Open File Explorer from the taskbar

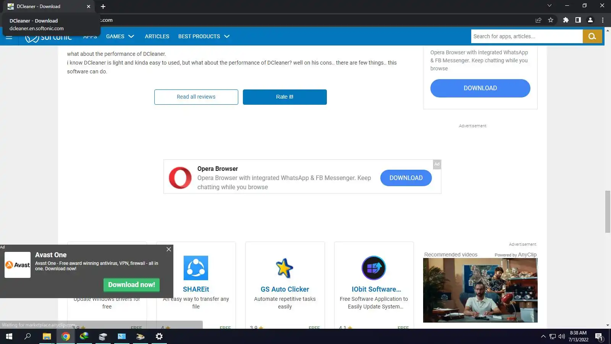point(47,336)
